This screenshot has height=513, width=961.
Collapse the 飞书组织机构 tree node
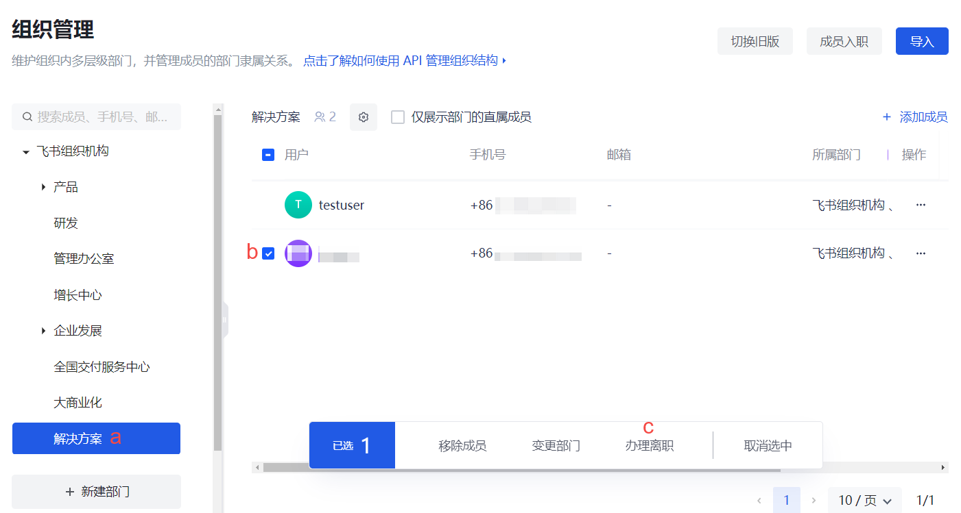pos(26,151)
